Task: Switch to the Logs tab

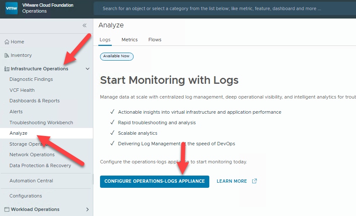Action: point(105,40)
